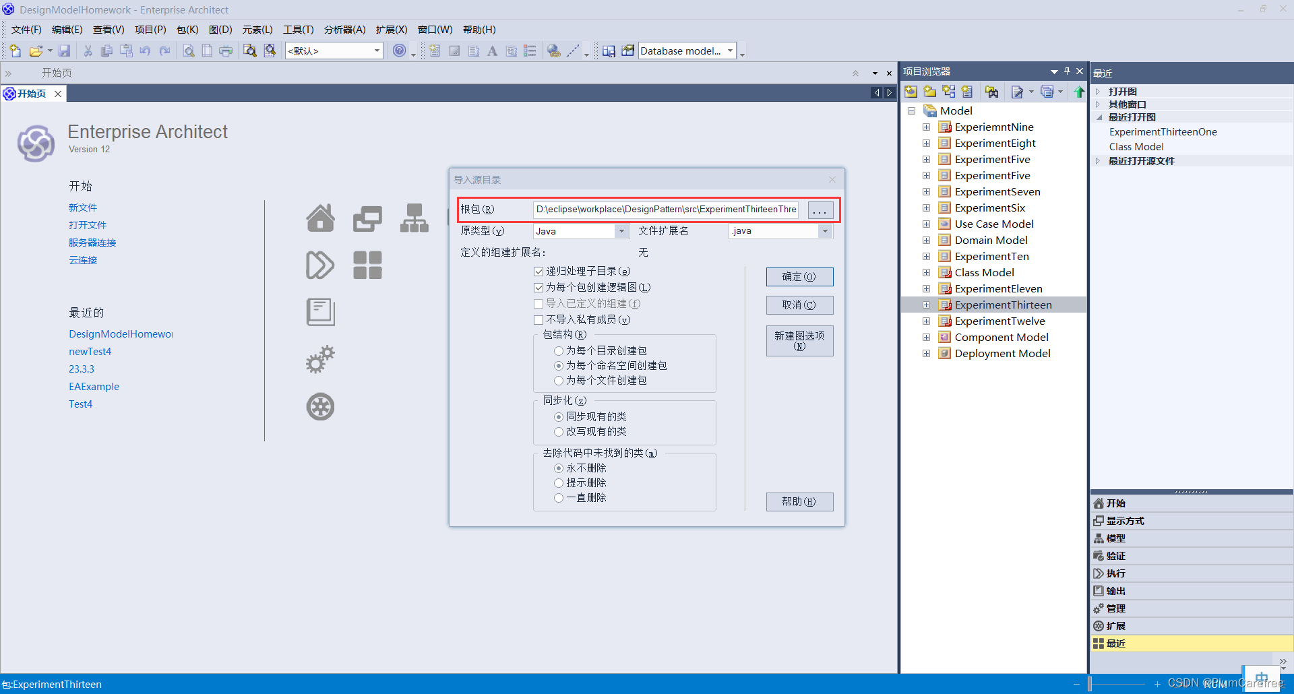Toggle create logical diagram per package checkbox
Image resolution: width=1294 pixels, height=694 pixels.
538,288
